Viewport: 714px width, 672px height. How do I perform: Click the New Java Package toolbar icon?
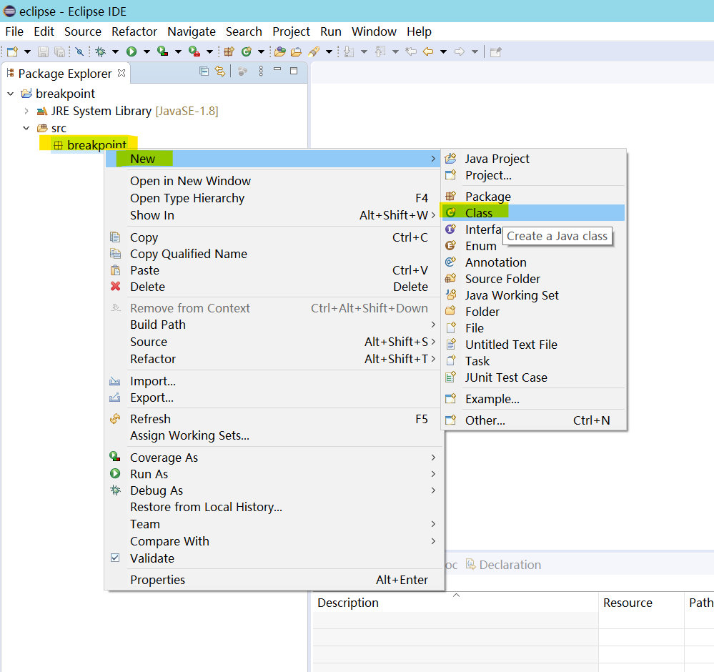229,51
